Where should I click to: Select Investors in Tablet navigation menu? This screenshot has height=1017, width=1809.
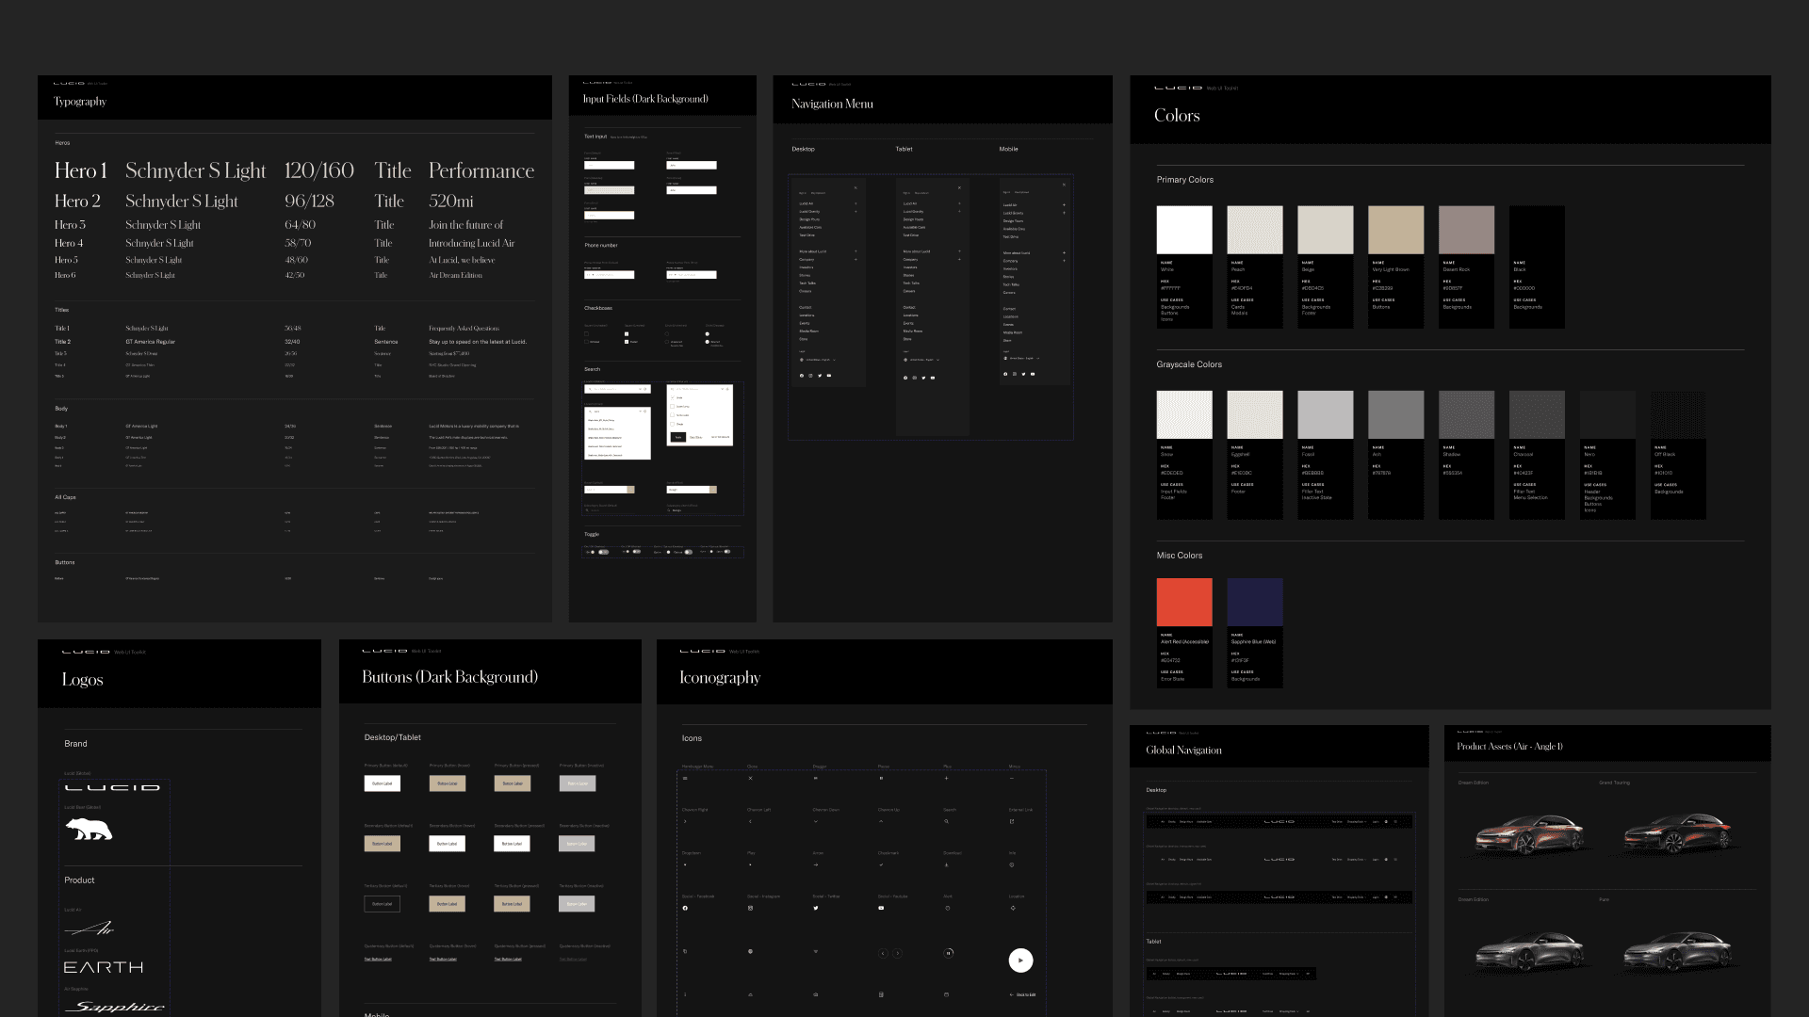pos(910,267)
